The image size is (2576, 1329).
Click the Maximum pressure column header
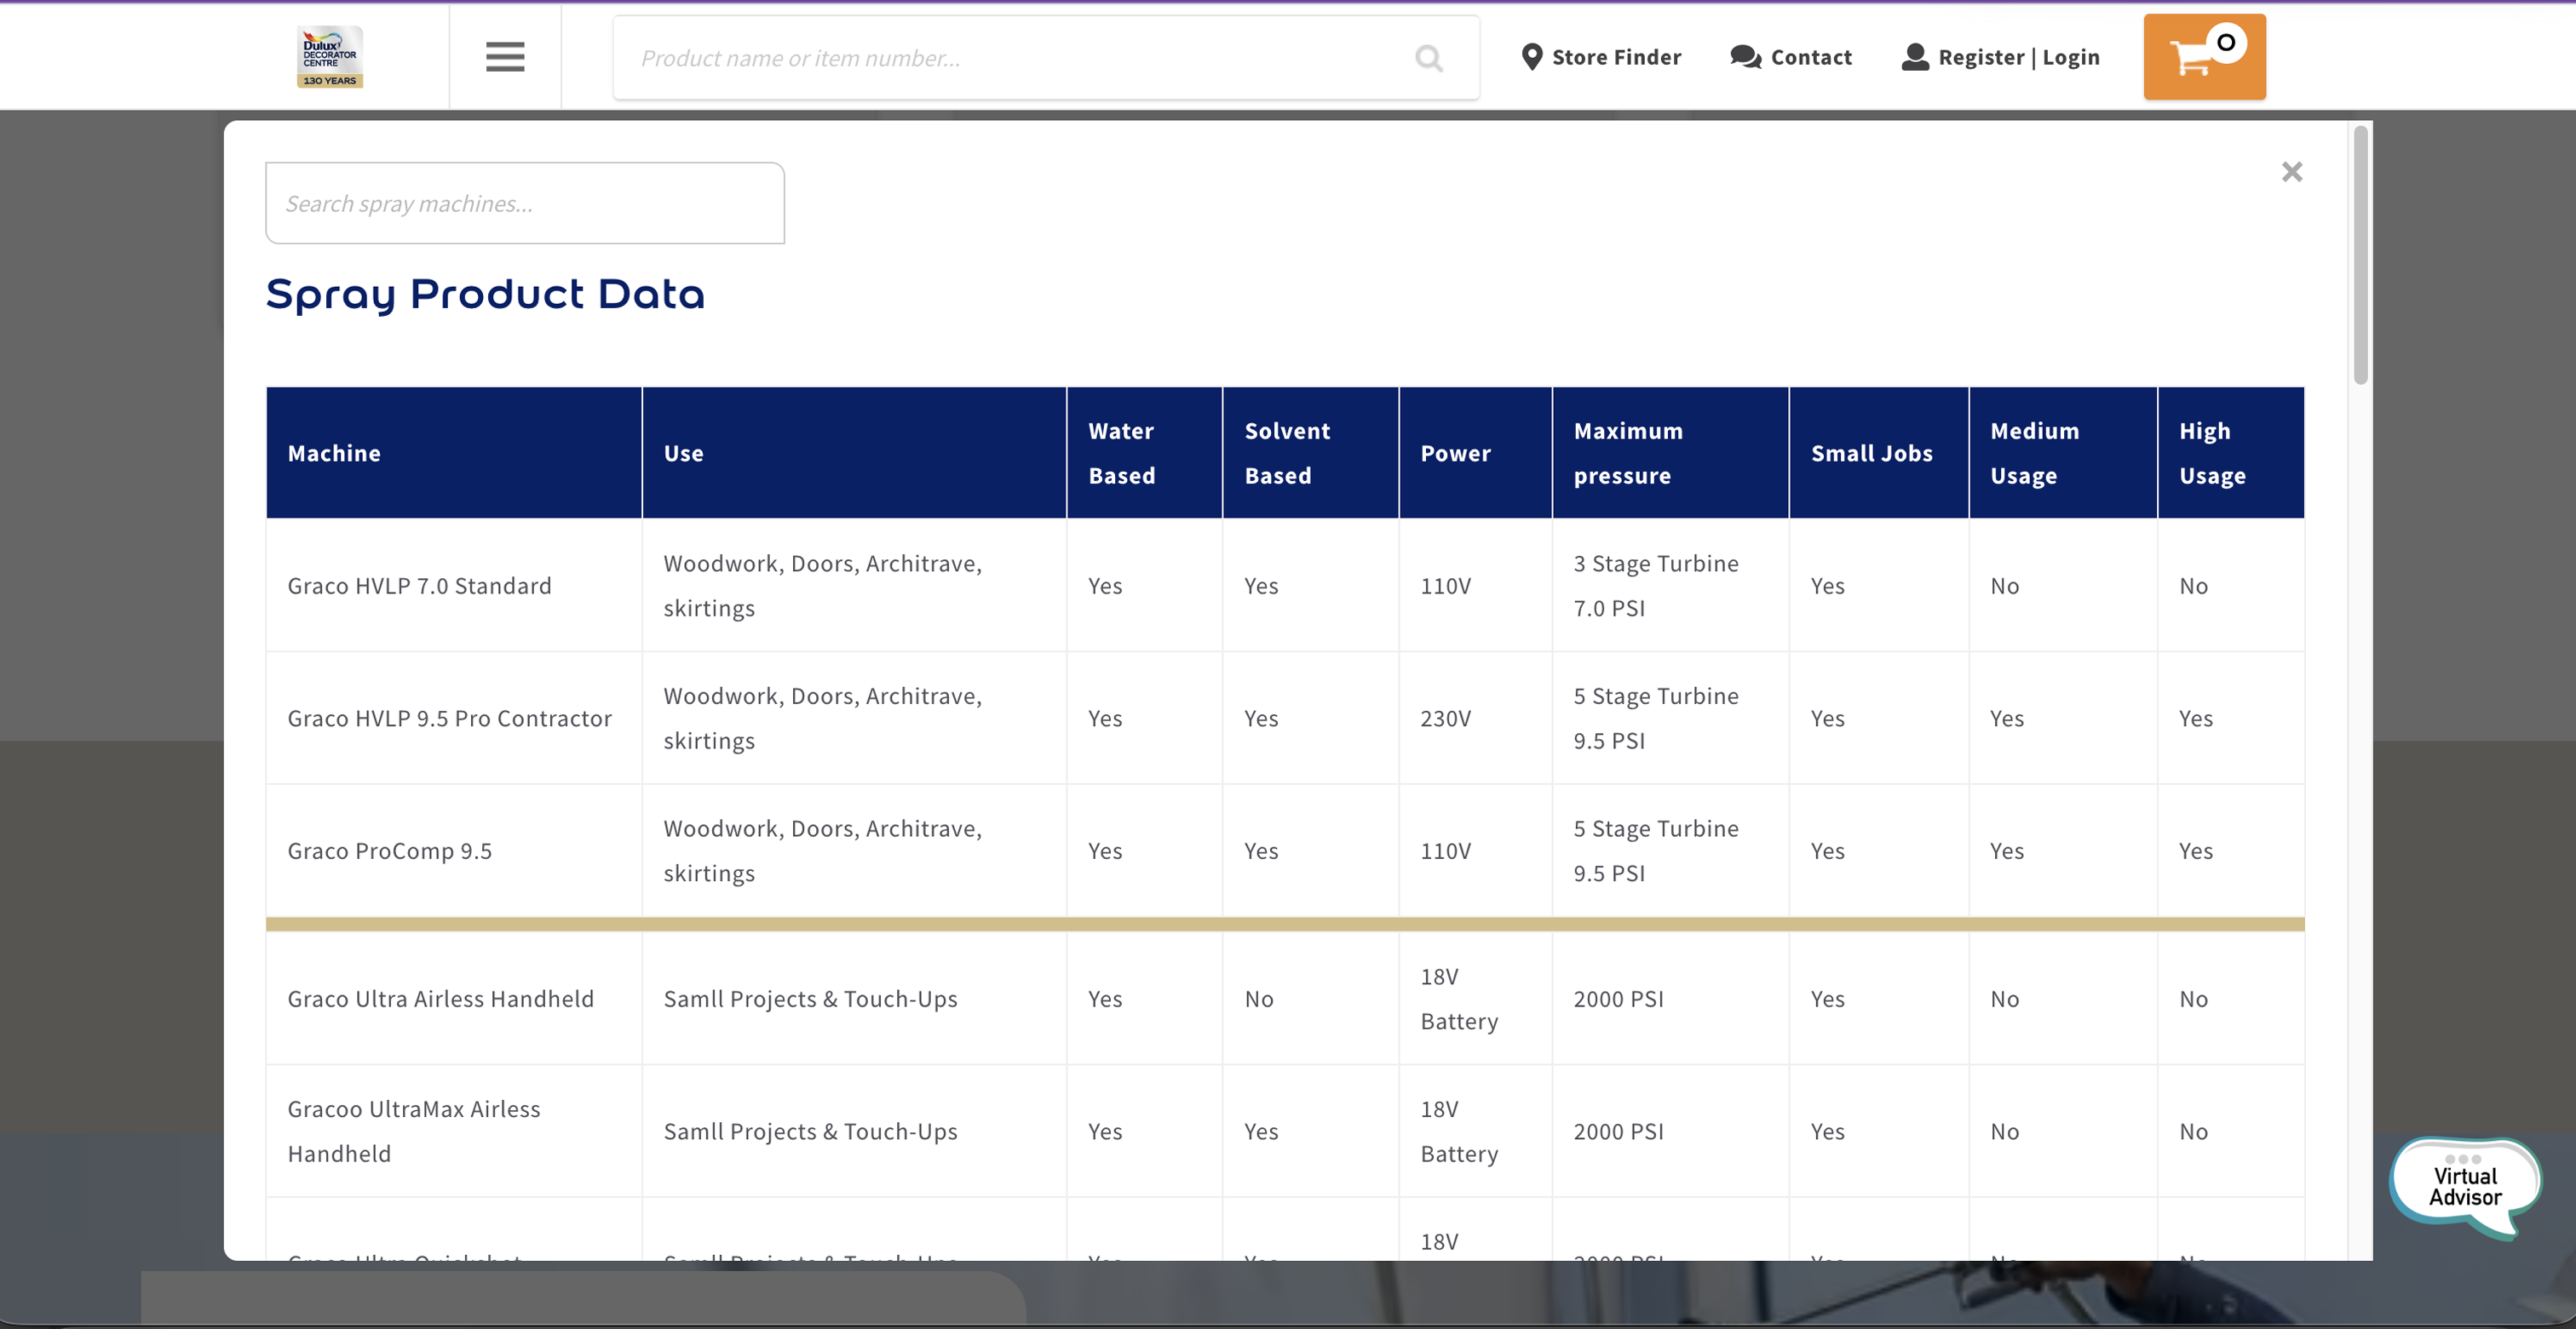pyautogui.click(x=1627, y=454)
